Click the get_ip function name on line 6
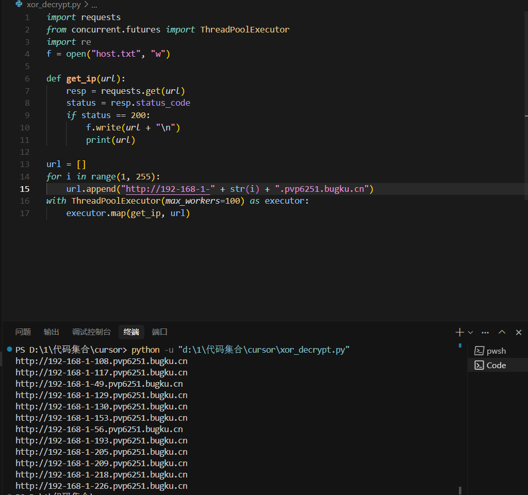The height and width of the screenshot is (495, 528). pyautogui.click(x=81, y=79)
